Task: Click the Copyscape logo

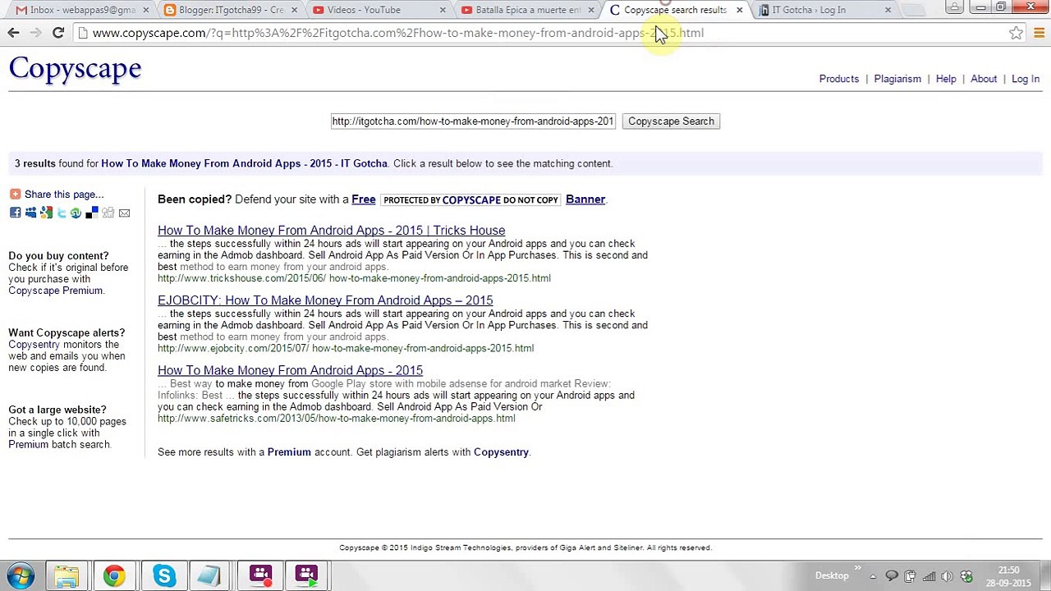Action: pos(75,68)
